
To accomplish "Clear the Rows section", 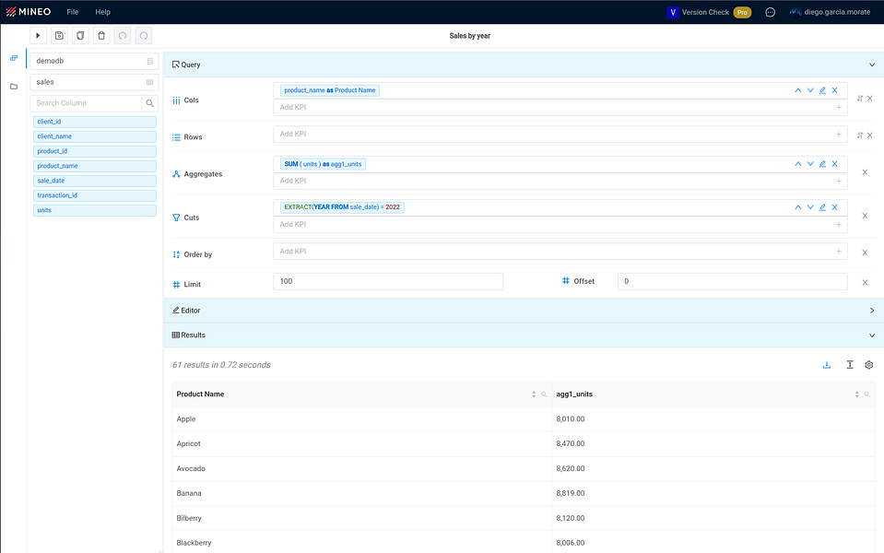I will pos(870,135).
